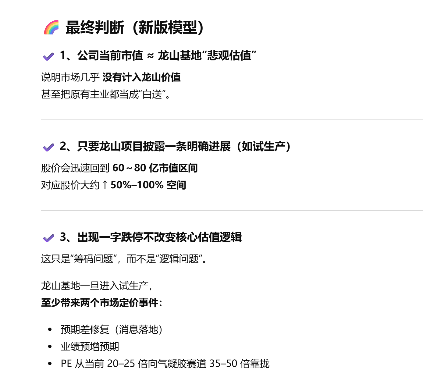This screenshot has height=384, width=423.
Task: Click the line 甚至把原有主业都当成"白送"
Action: [x=105, y=94]
